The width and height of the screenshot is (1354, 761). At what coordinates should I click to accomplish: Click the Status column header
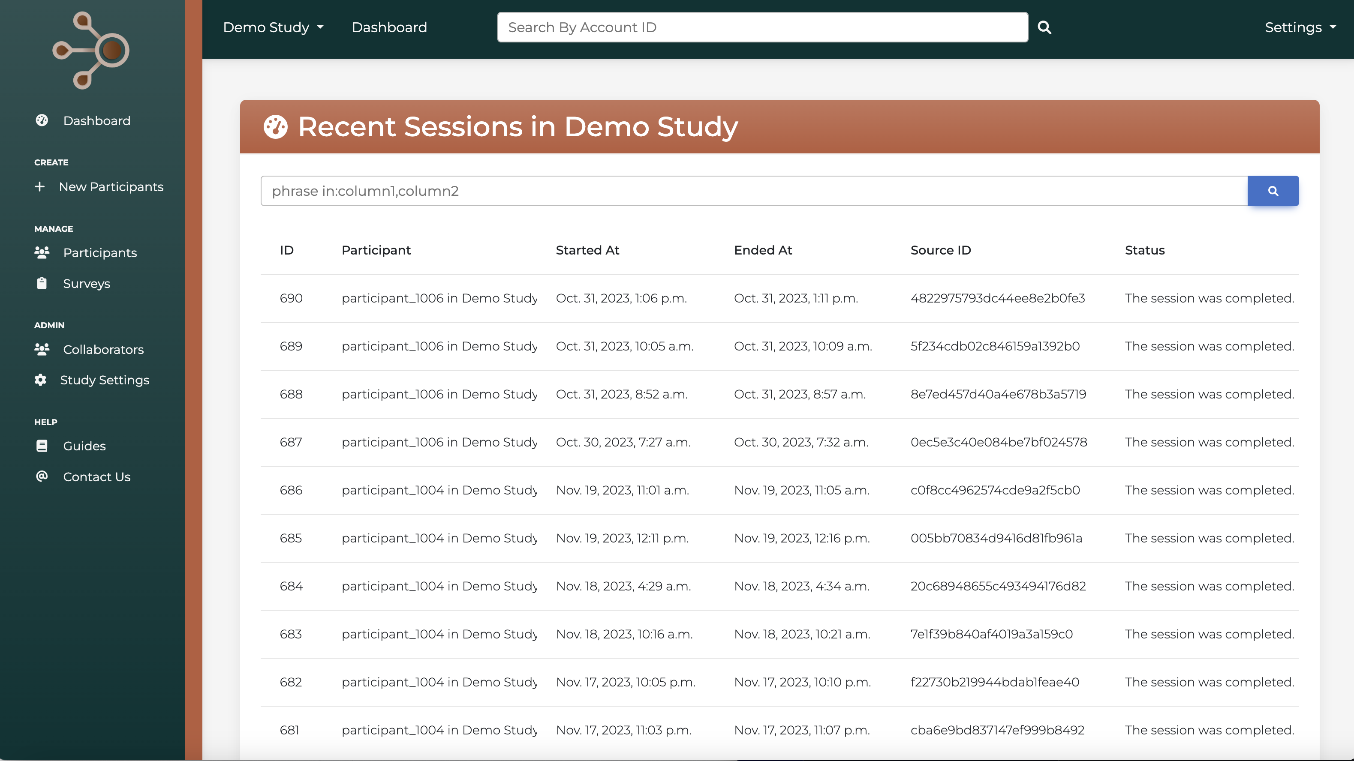pyautogui.click(x=1145, y=250)
